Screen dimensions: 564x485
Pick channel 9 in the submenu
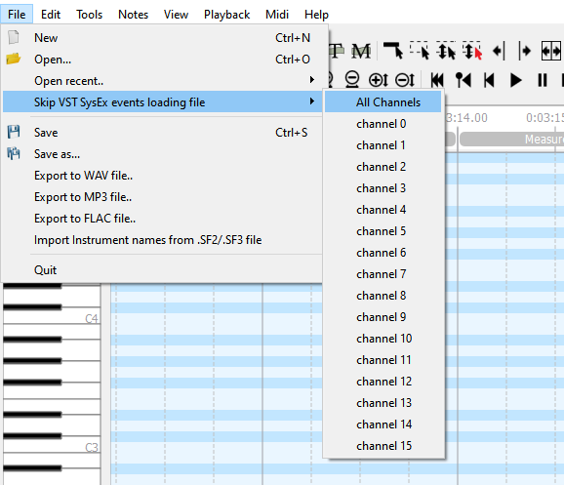(383, 317)
